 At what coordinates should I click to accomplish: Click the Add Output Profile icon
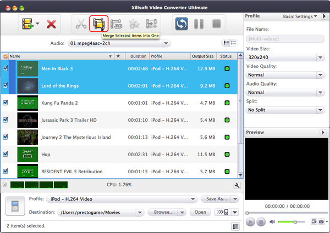(151, 24)
